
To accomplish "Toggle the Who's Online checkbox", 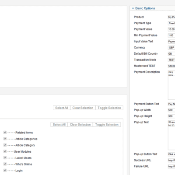I will point(5,164).
